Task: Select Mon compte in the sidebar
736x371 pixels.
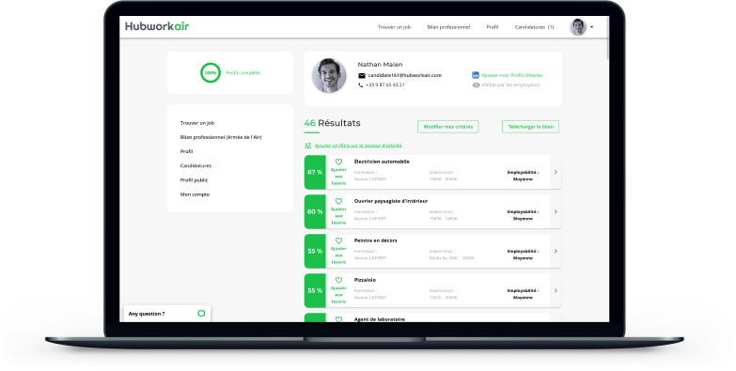Action: tap(195, 194)
